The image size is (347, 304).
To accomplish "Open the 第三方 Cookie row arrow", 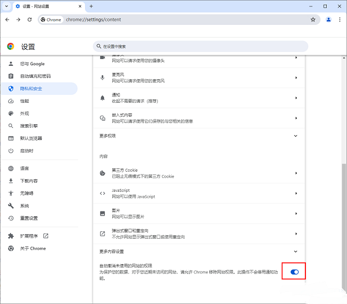I will [296, 173].
